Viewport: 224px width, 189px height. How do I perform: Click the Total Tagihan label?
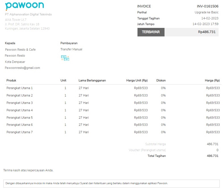click(x=157, y=156)
